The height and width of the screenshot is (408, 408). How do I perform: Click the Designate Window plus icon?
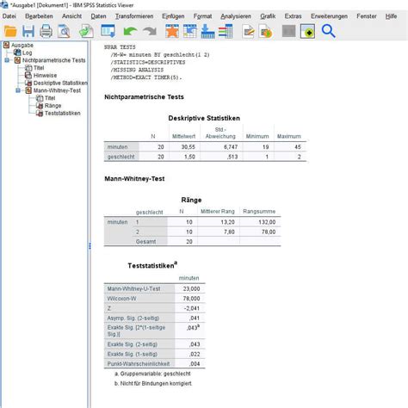coord(307,31)
